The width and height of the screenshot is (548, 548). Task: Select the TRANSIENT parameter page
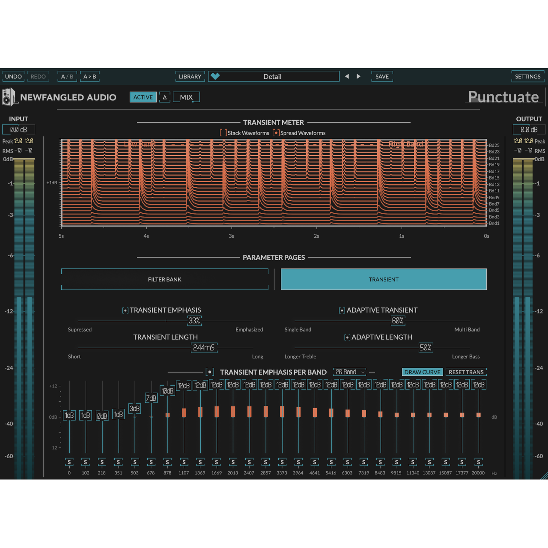pyautogui.click(x=383, y=279)
